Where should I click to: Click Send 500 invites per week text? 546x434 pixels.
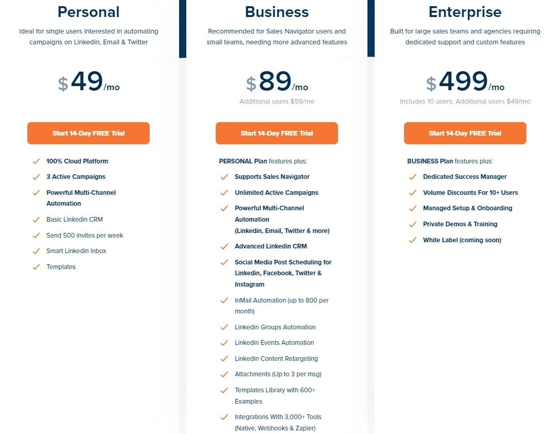click(x=85, y=236)
